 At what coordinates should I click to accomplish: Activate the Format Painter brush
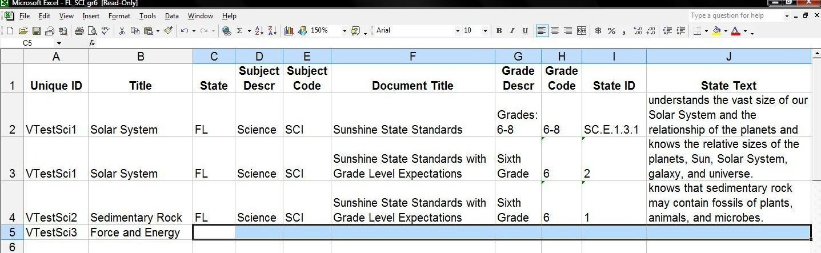(x=168, y=31)
